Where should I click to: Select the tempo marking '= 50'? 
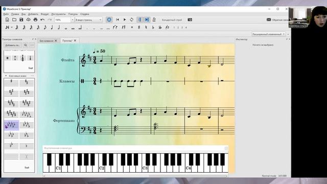tap(99, 51)
